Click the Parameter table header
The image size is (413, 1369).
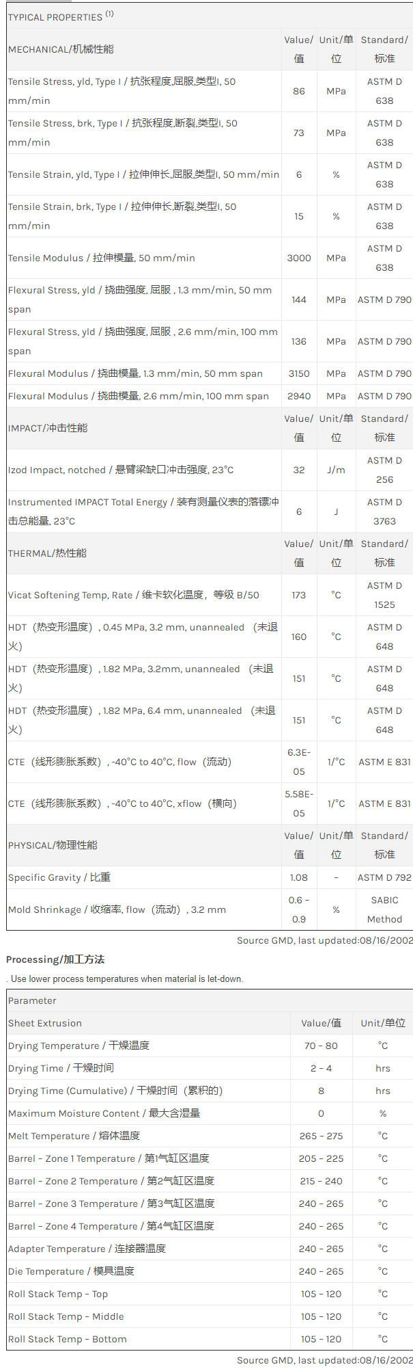click(32, 1000)
